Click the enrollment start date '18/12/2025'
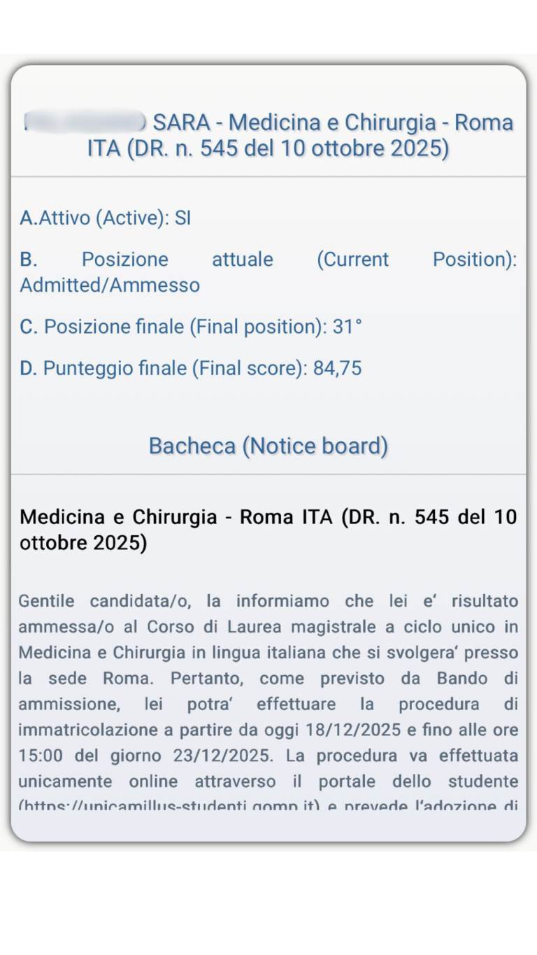The width and height of the screenshot is (537, 955). tap(354, 730)
